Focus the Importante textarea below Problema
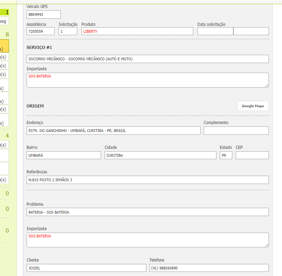 click(x=147, y=240)
